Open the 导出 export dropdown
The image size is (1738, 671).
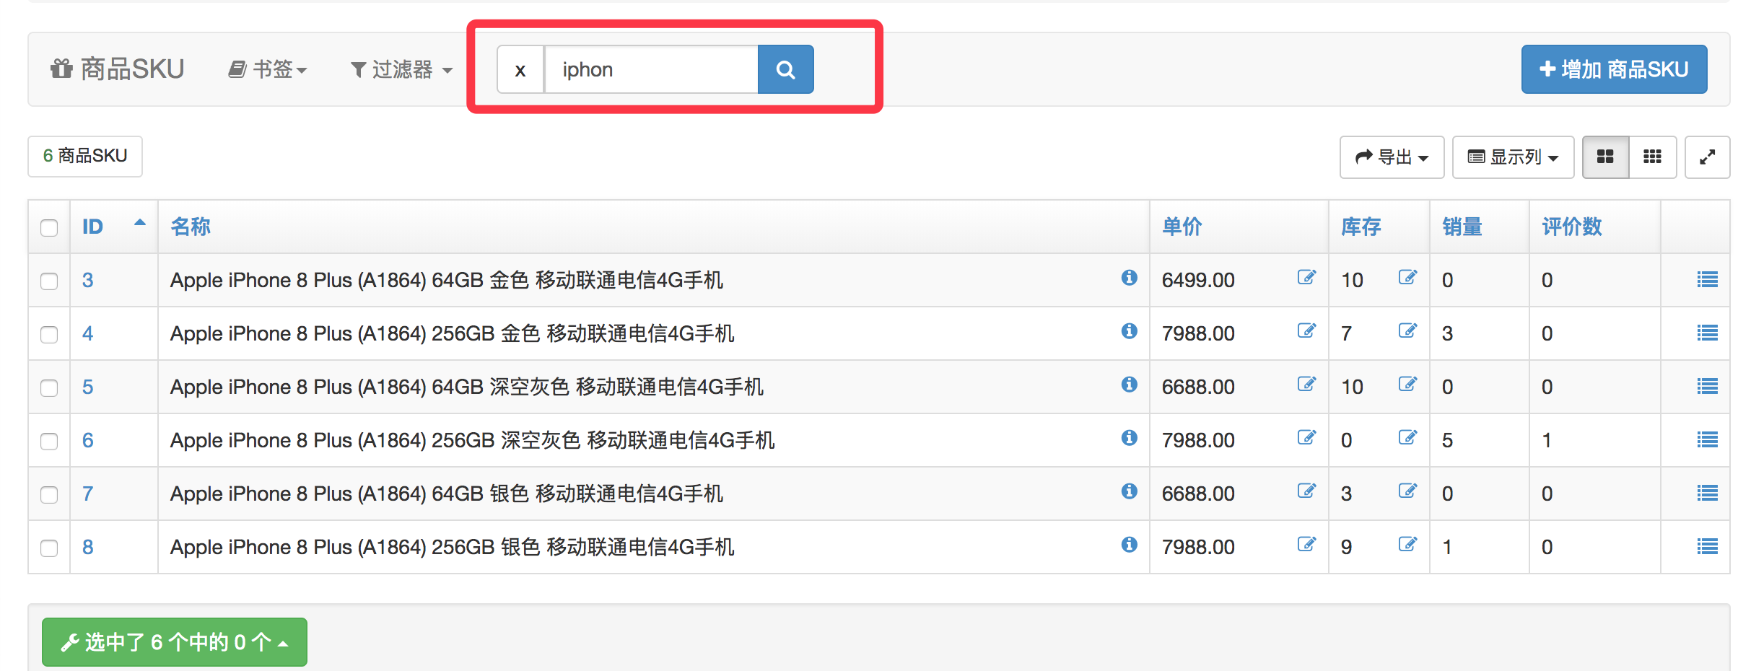[x=1392, y=157]
